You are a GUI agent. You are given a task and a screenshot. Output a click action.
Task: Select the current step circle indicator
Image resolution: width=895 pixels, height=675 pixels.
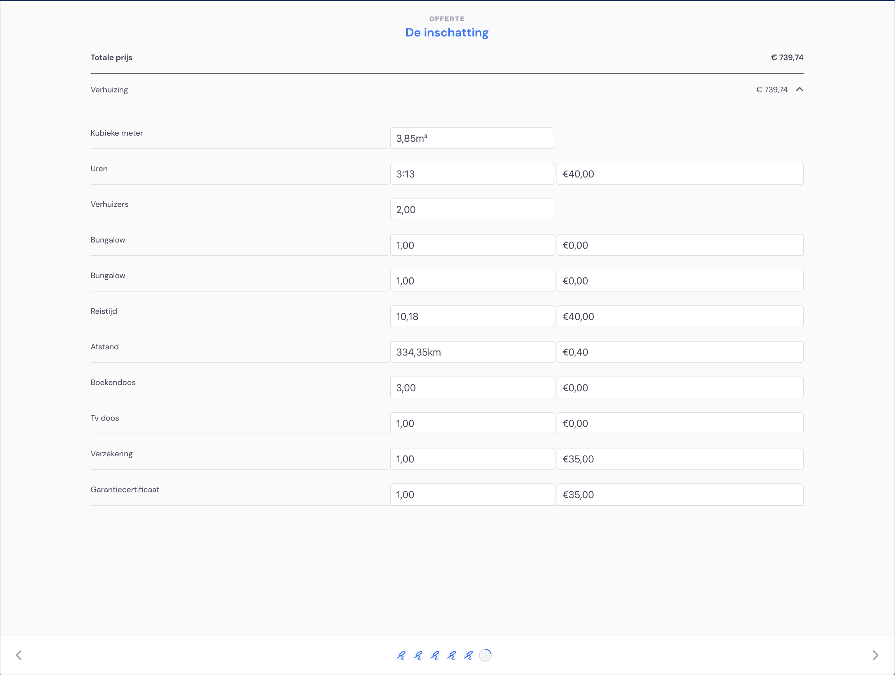point(485,655)
